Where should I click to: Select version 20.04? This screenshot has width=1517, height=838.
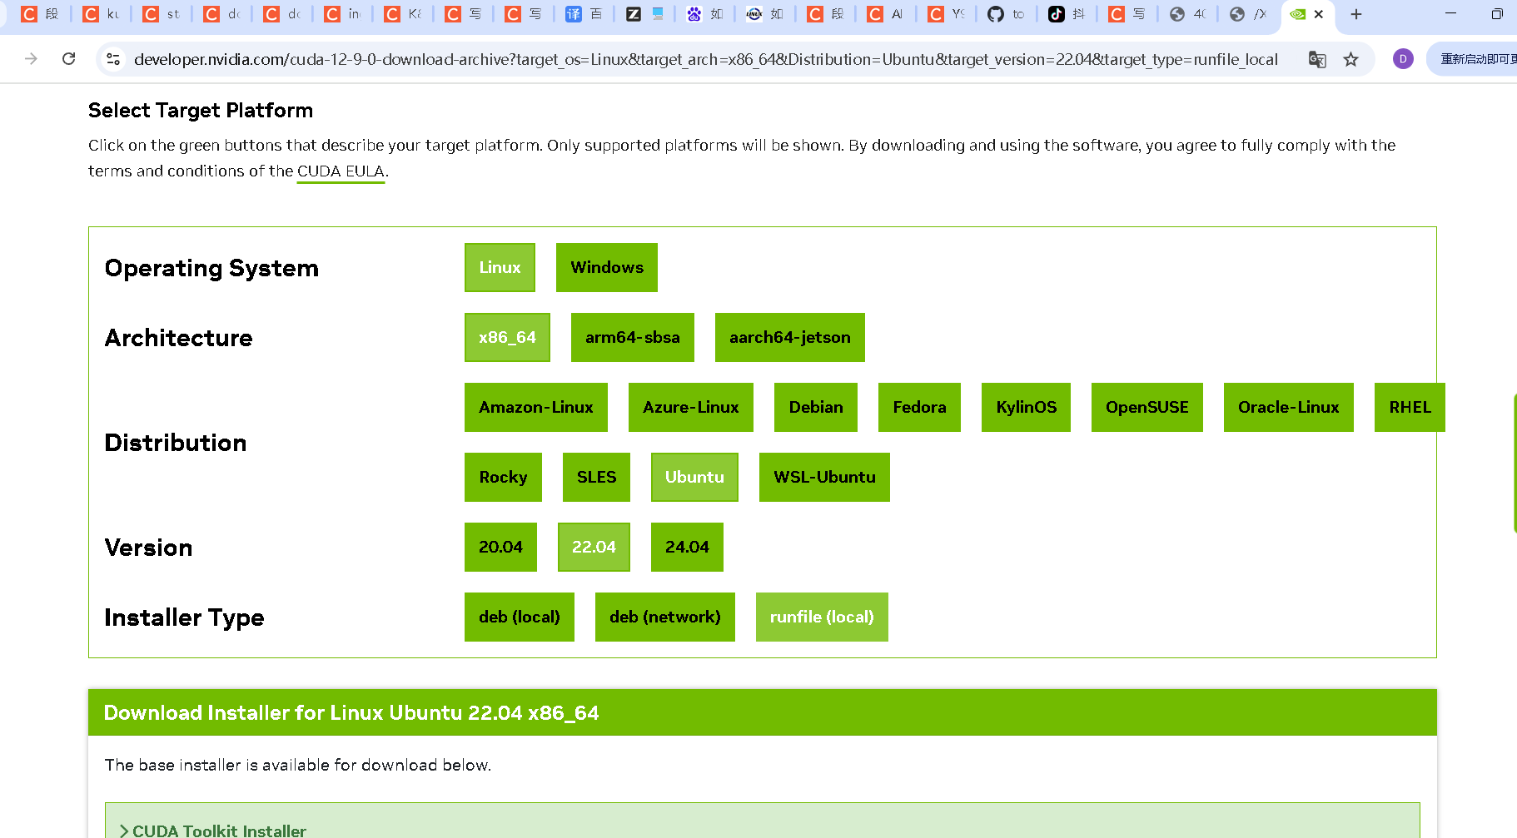click(x=500, y=547)
